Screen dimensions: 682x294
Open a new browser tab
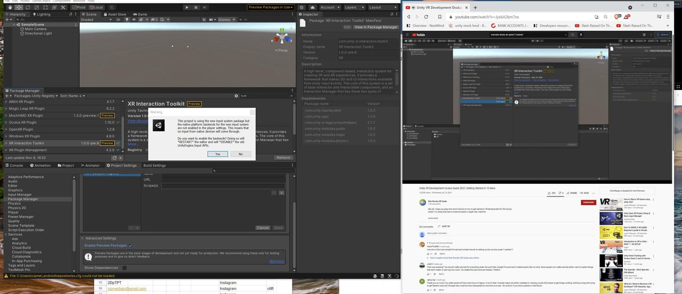[475, 7]
